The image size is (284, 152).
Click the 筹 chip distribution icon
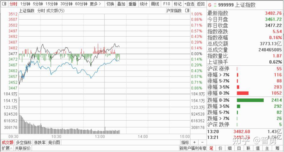(277, 149)
